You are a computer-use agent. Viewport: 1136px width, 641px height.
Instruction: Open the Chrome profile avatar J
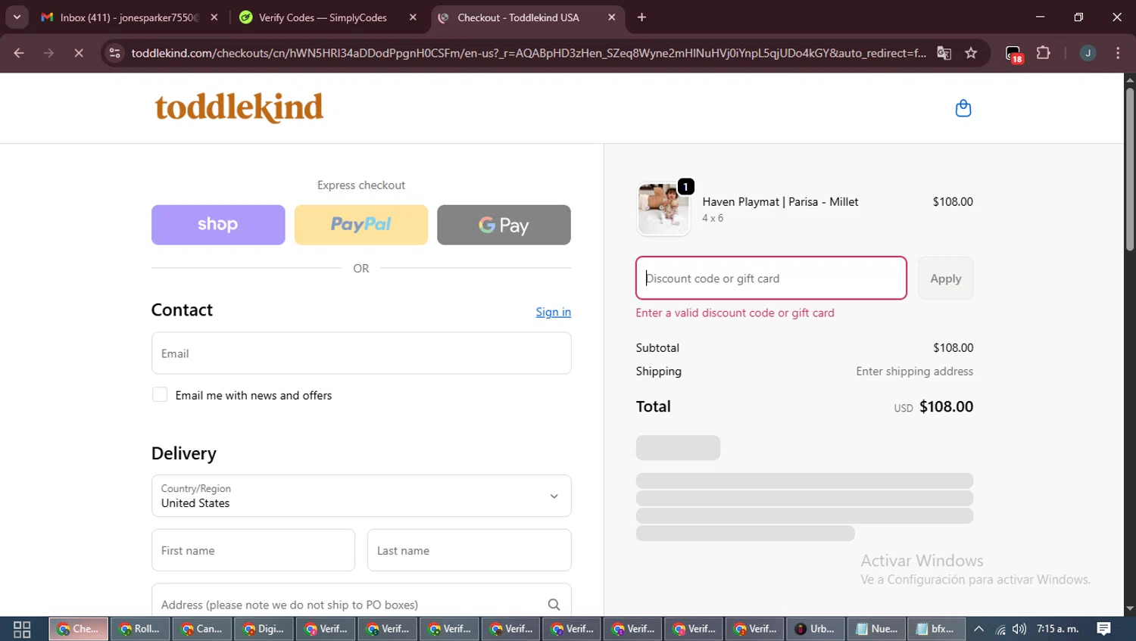[x=1088, y=53]
